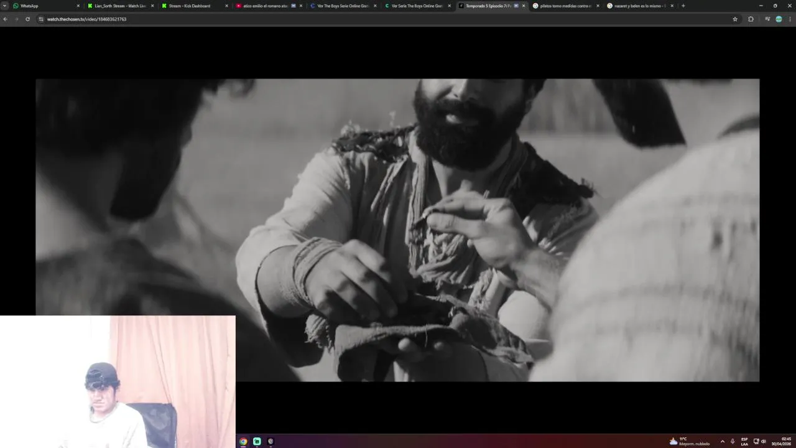
Task: Switch to Stream - Kick Dashboard tab
Action: coord(195,6)
